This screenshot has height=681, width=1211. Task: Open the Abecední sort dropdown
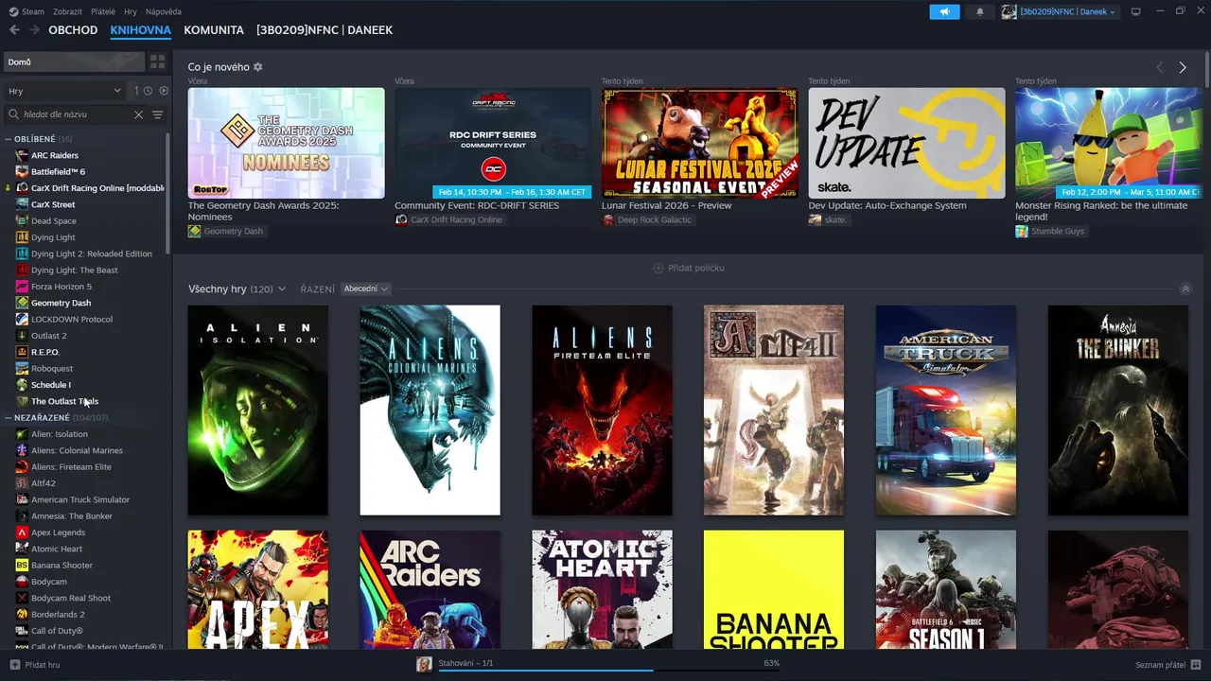click(366, 288)
